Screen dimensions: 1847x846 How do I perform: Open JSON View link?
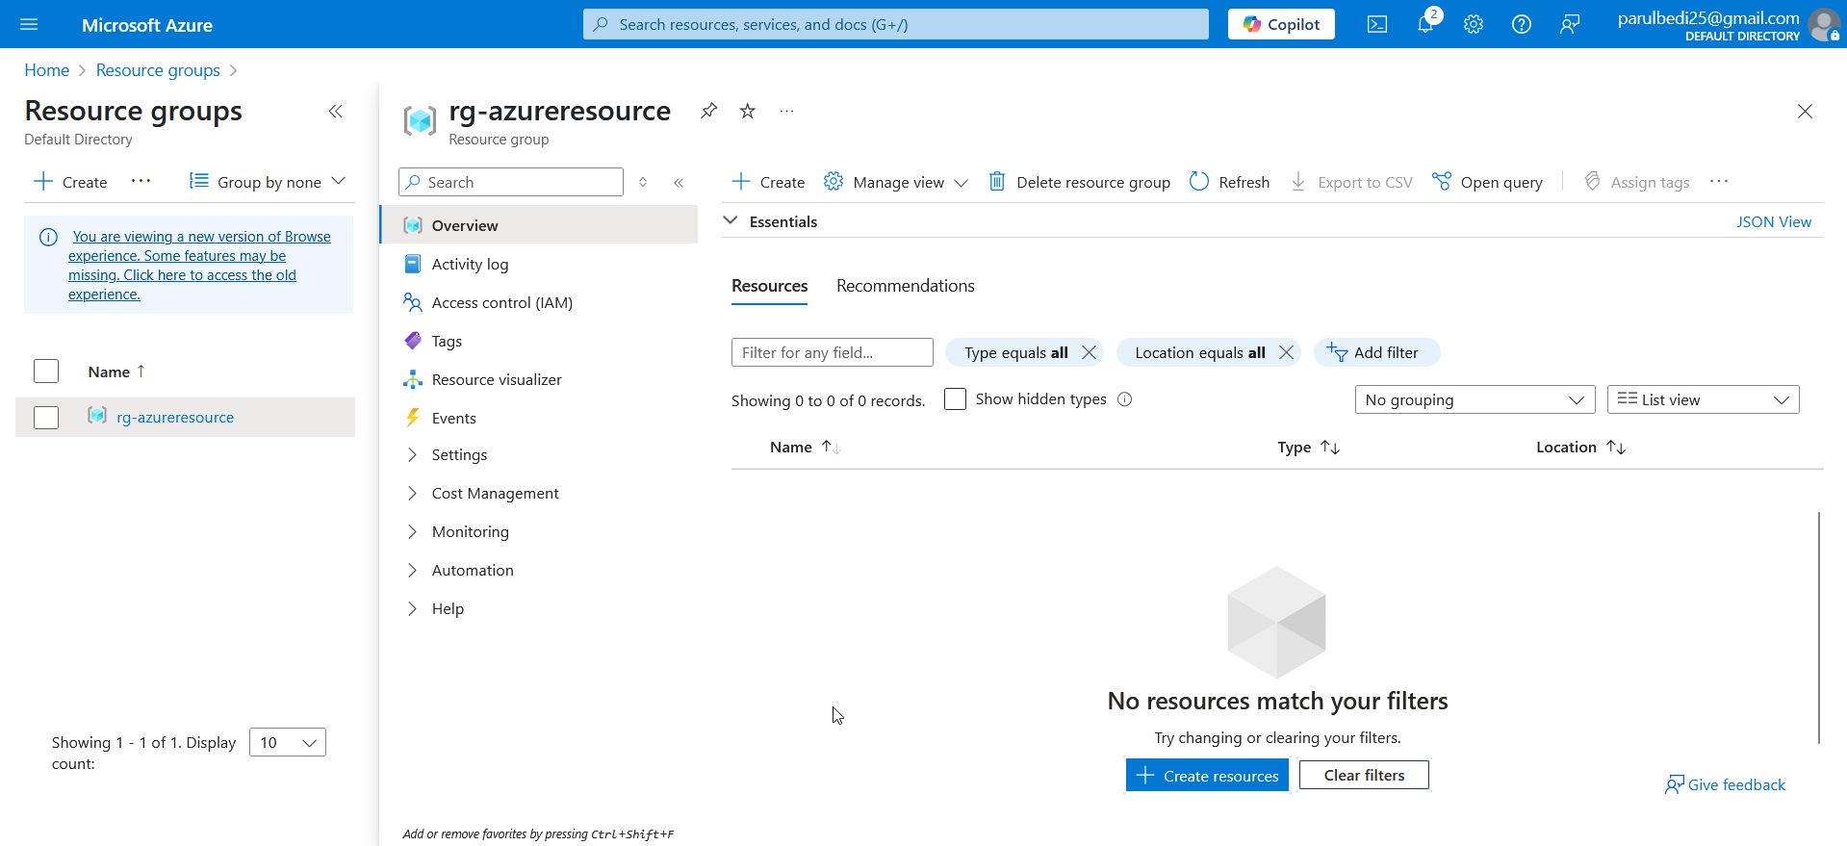1773,221
